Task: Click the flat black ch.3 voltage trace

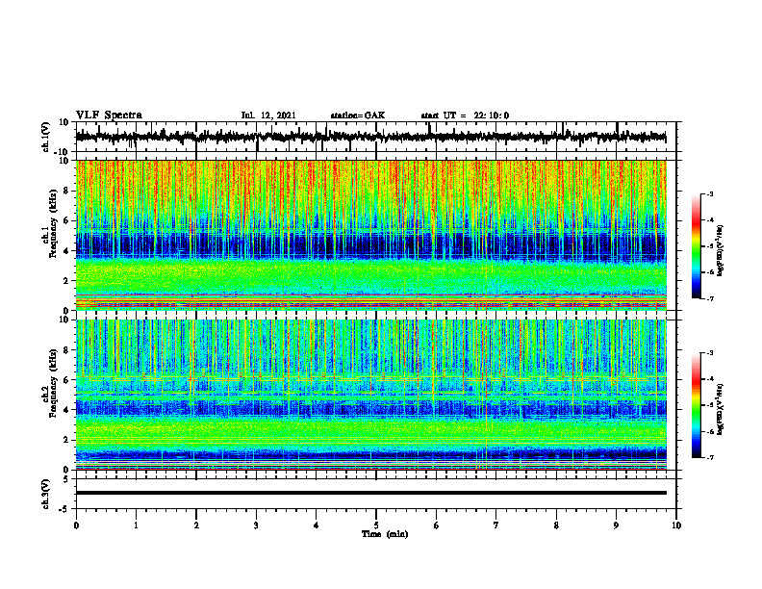Action: point(370,493)
